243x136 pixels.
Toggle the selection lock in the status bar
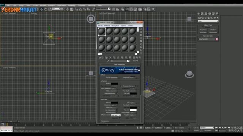coord(137,128)
